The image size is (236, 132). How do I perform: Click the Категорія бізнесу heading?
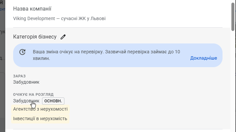coord(35,37)
